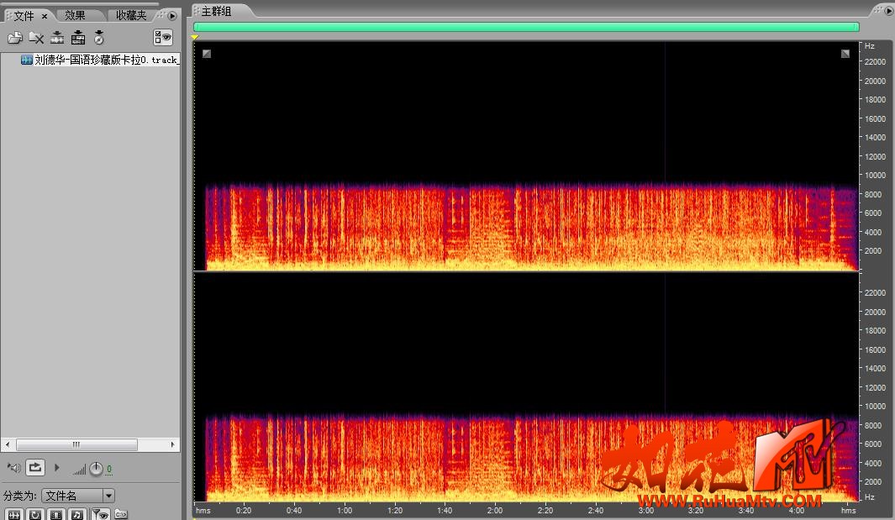Switch to the 文件 tab

click(24, 15)
